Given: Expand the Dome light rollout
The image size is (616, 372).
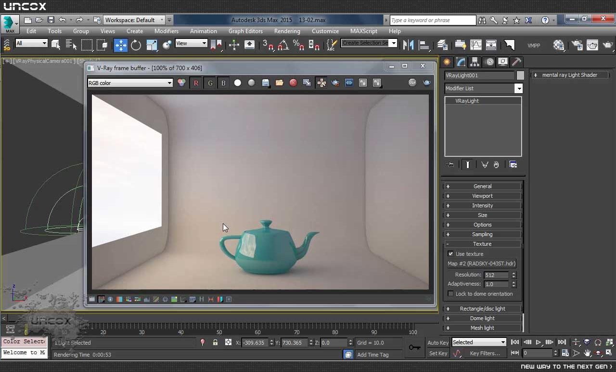Looking at the screenshot, I should [482, 318].
